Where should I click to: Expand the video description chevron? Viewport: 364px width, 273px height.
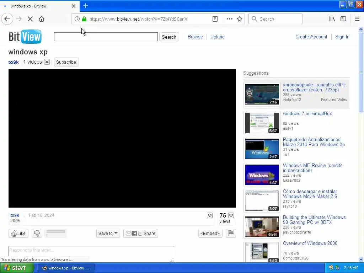tap(210, 215)
